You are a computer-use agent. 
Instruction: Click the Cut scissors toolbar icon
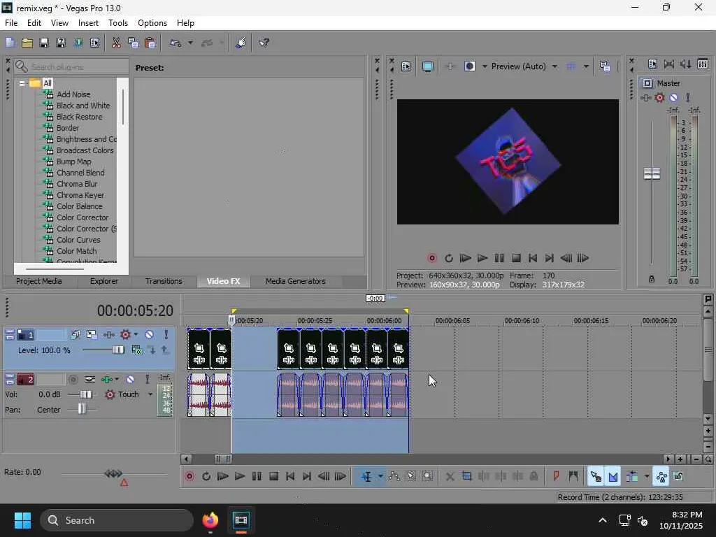pyautogui.click(x=117, y=43)
